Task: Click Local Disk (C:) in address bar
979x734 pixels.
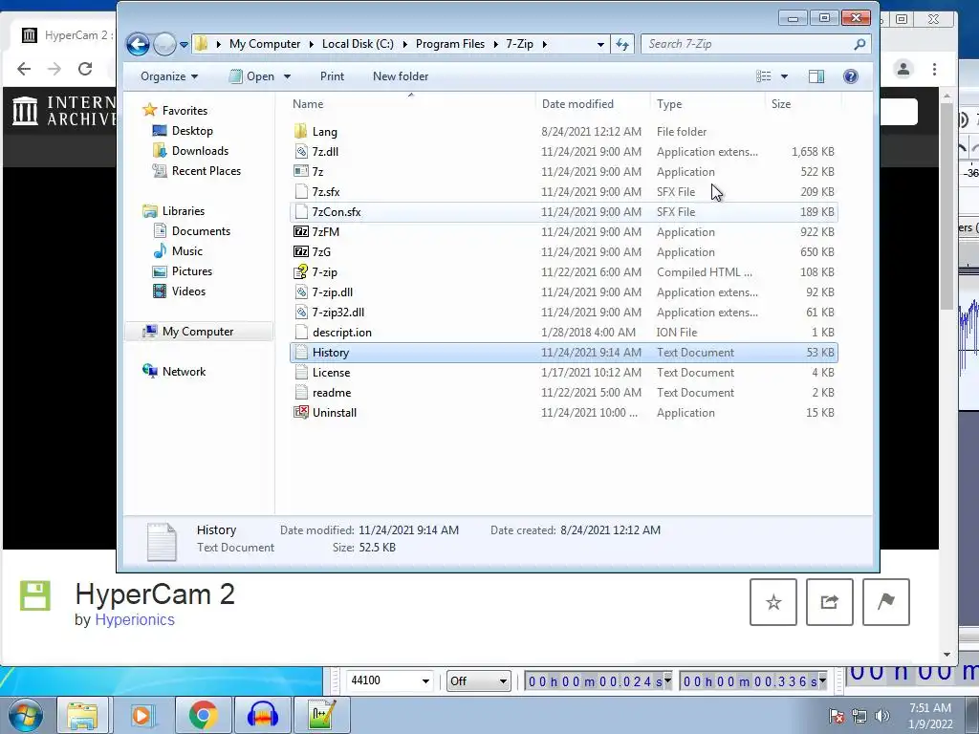Action: pos(358,44)
